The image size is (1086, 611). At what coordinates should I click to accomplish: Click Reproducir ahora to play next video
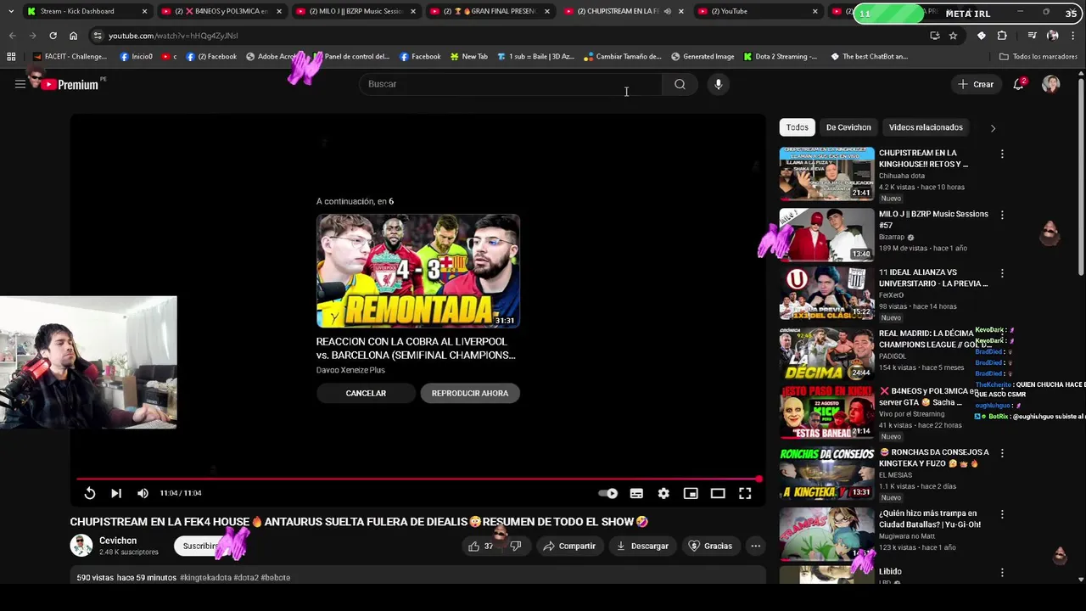[x=470, y=393]
